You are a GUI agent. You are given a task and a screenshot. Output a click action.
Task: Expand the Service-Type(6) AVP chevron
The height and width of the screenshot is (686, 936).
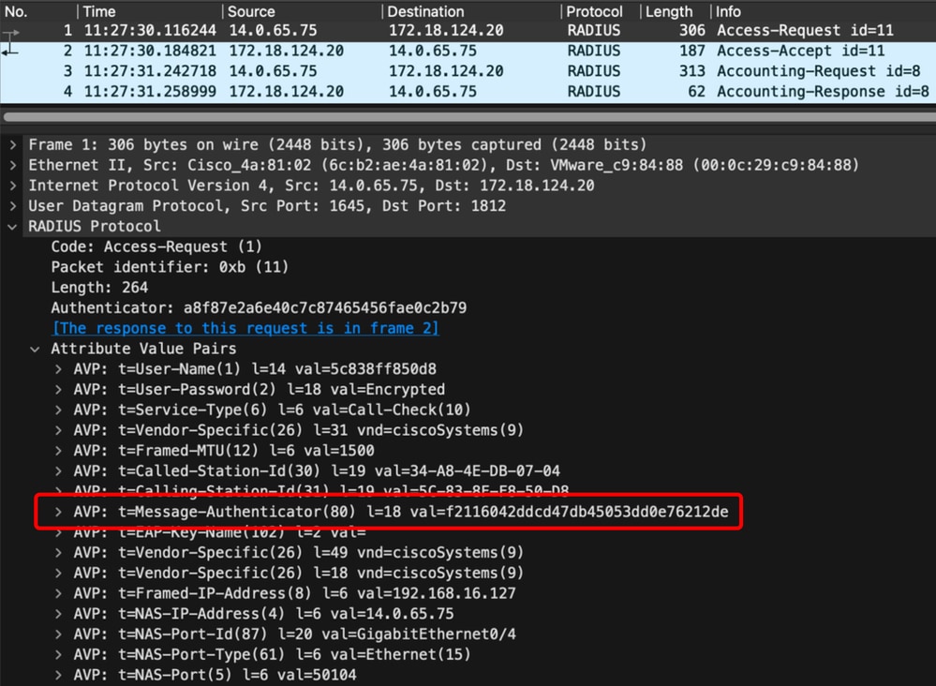click(58, 410)
